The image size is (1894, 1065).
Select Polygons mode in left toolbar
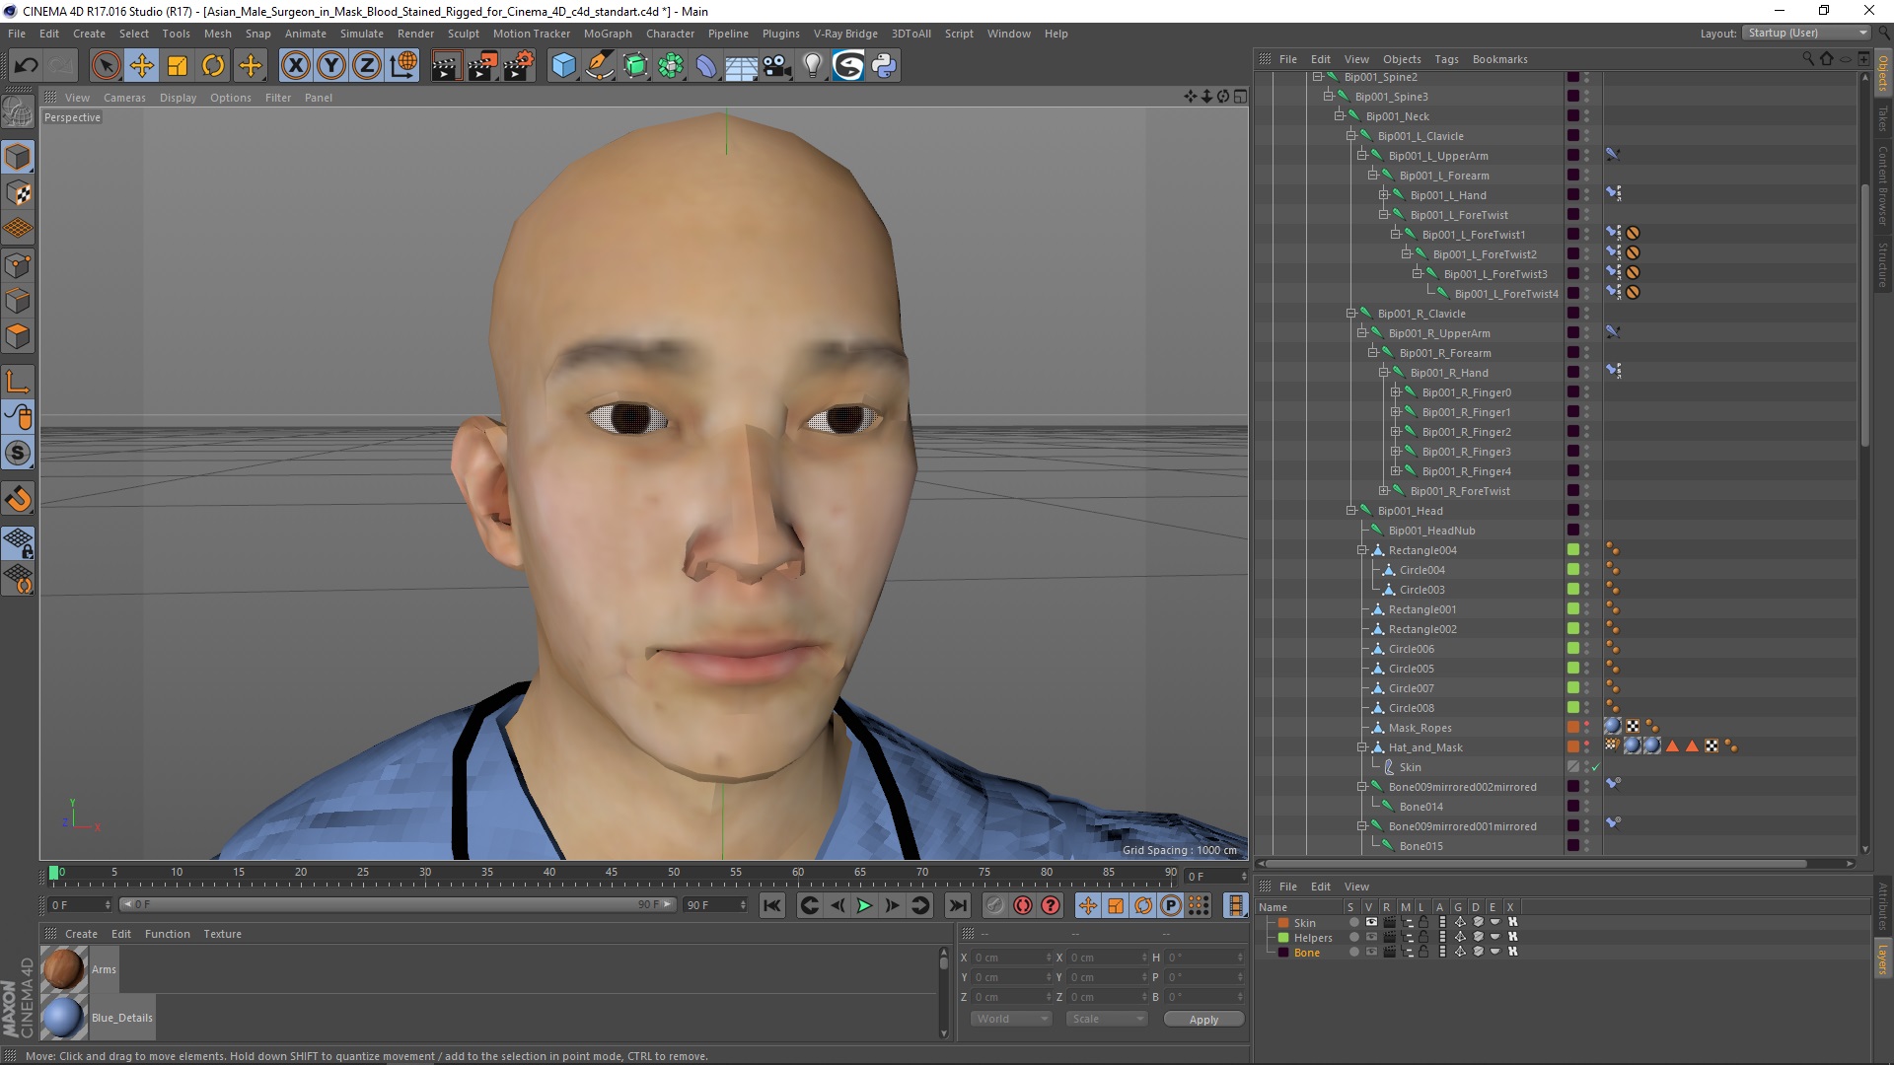(x=18, y=336)
